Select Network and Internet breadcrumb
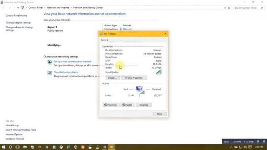The height and width of the screenshot is (150, 267). 58,7
